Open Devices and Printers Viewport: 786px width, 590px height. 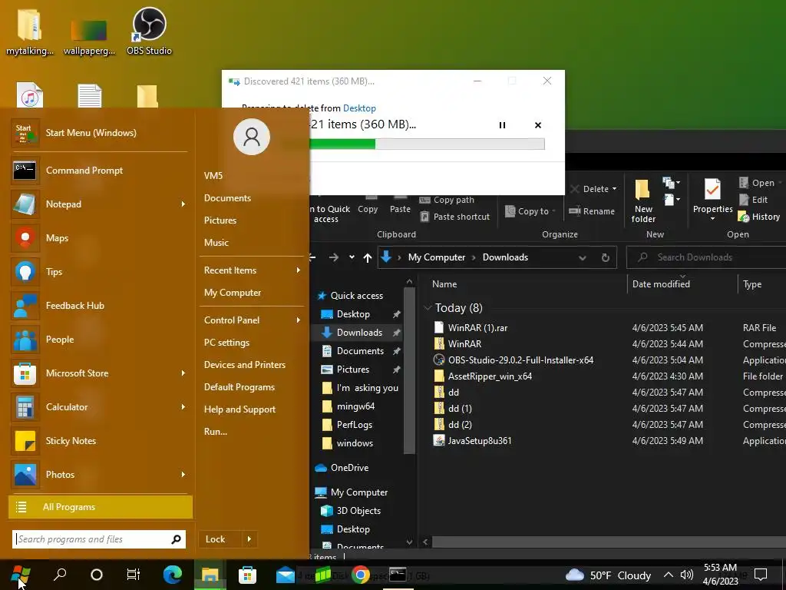(x=245, y=365)
